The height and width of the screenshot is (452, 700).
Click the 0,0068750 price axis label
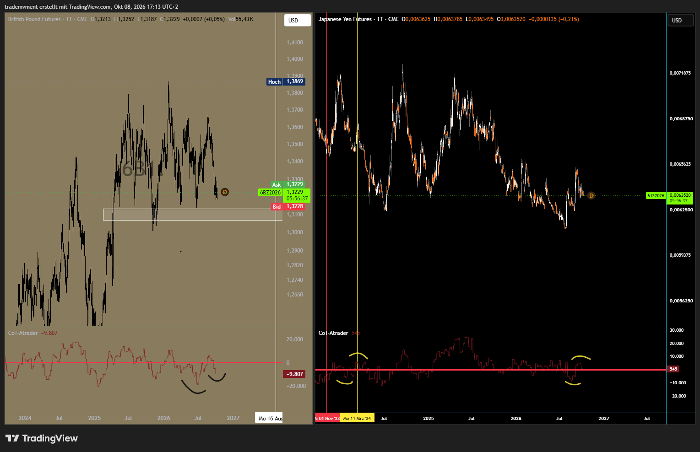[680, 119]
